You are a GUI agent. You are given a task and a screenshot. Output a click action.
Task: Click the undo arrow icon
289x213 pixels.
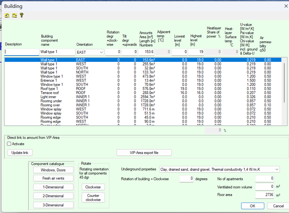tap(7, 15)
